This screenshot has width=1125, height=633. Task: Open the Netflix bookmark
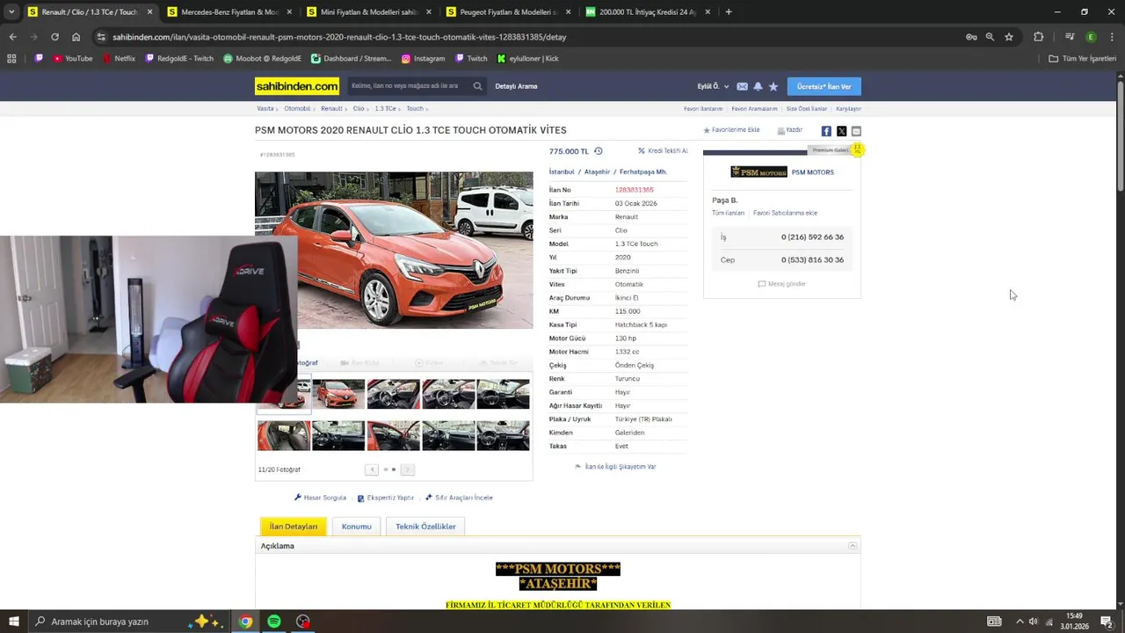[119, 58]
